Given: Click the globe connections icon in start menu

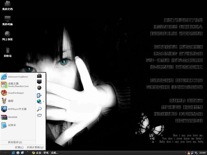Looking at the screenshot, I should coord(39,101).
